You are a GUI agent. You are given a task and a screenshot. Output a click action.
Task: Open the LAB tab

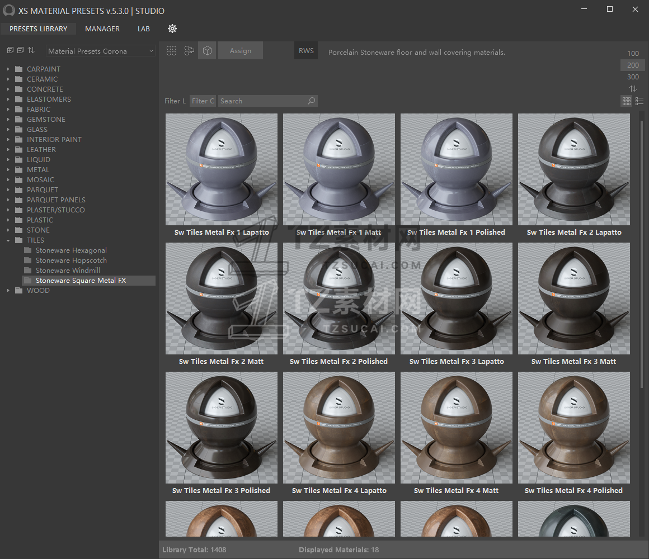144,29
